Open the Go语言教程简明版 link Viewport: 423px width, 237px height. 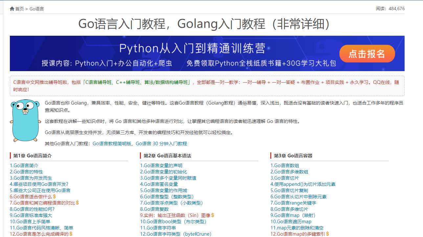112,144
